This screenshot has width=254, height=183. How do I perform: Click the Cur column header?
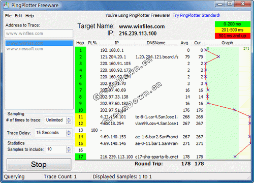198,43
